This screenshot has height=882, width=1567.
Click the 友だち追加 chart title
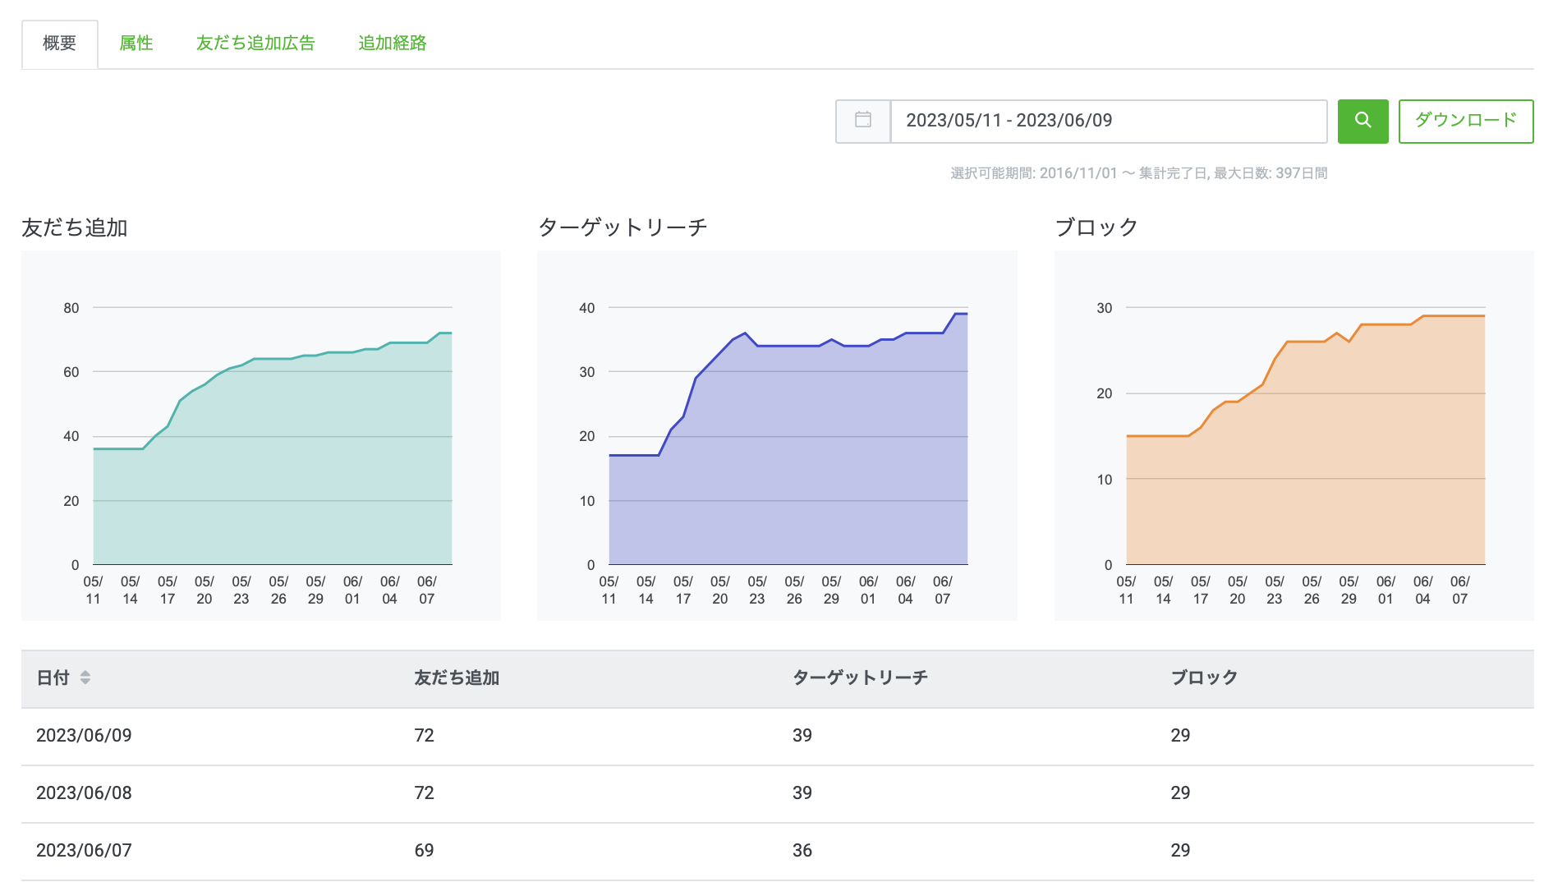(x=76, y=228)
